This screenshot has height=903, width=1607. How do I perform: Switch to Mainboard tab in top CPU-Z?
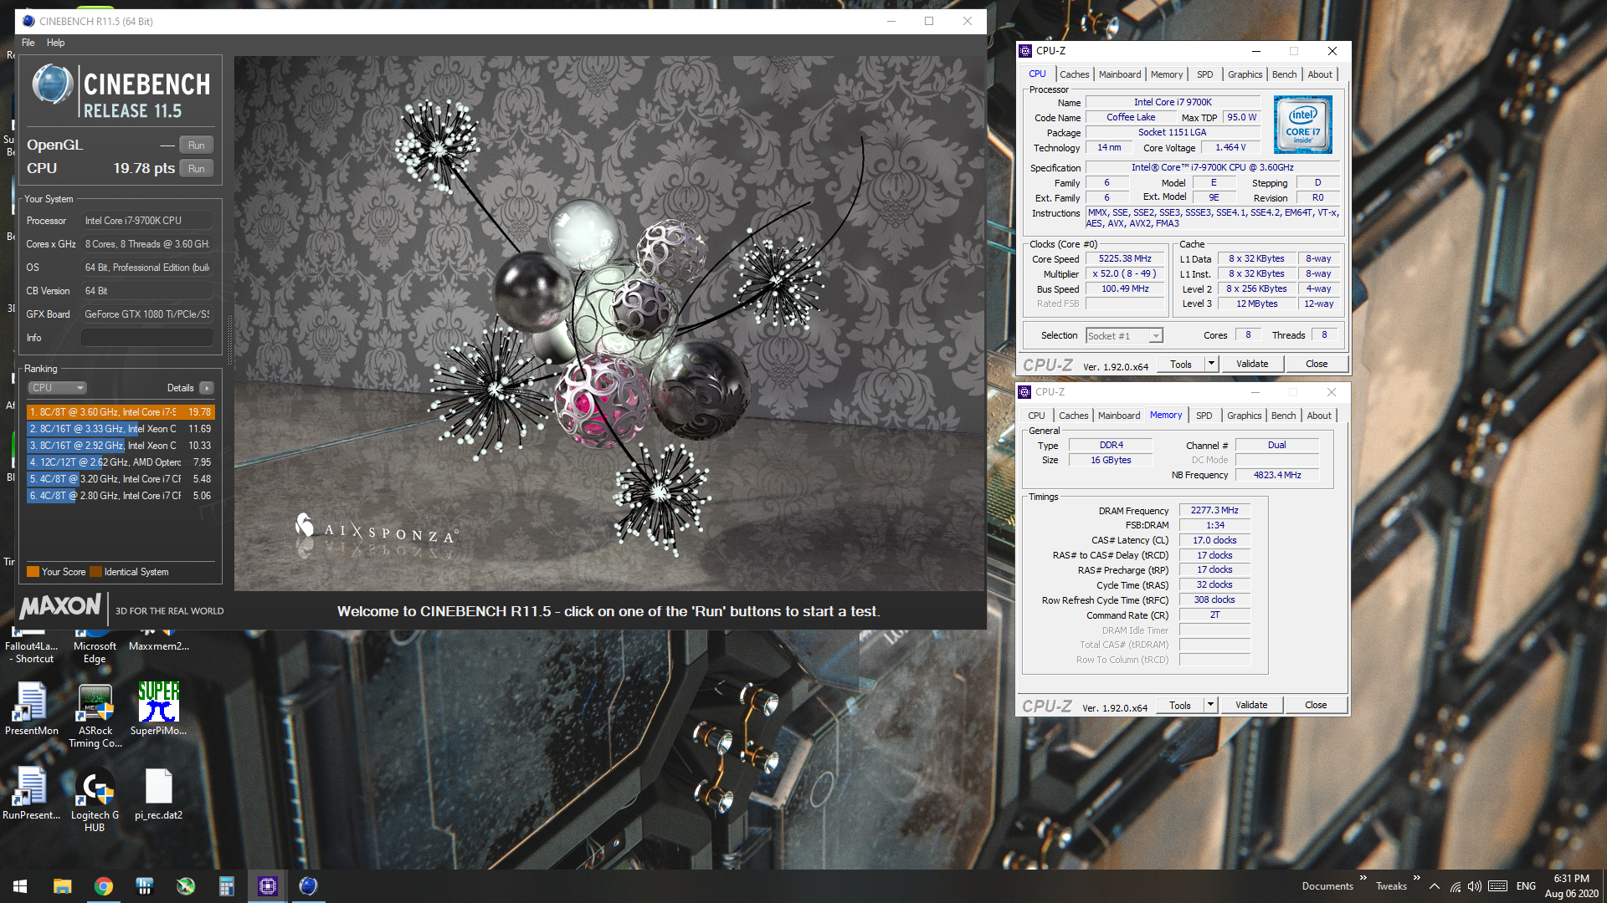1120,74
